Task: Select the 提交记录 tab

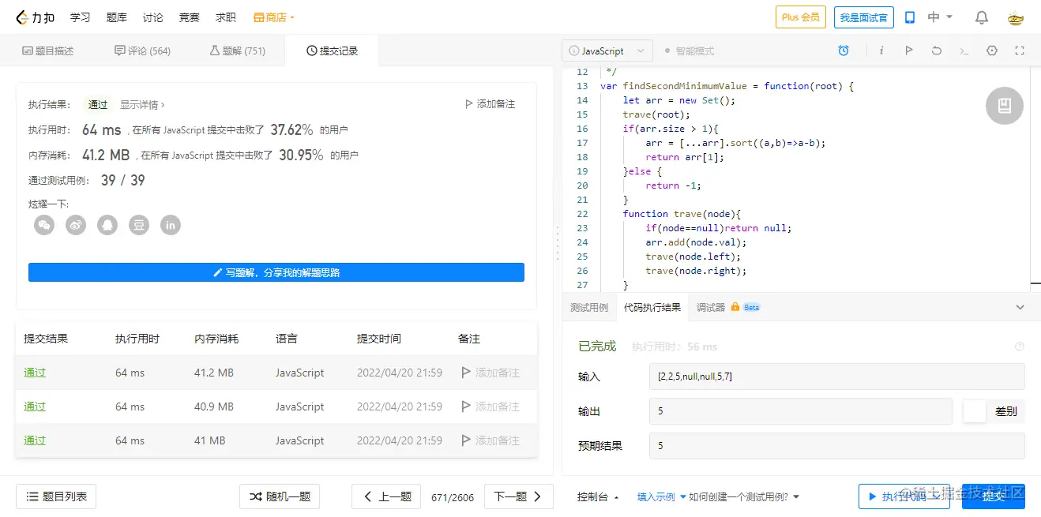Action: pos(332,51)
